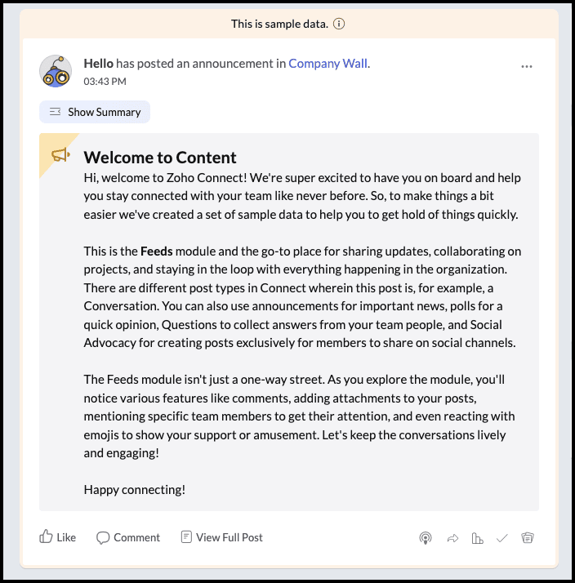Click the 'This is sample data.' banner text
The height and width of the screenshot is (583, 575).
coord(279,24)
